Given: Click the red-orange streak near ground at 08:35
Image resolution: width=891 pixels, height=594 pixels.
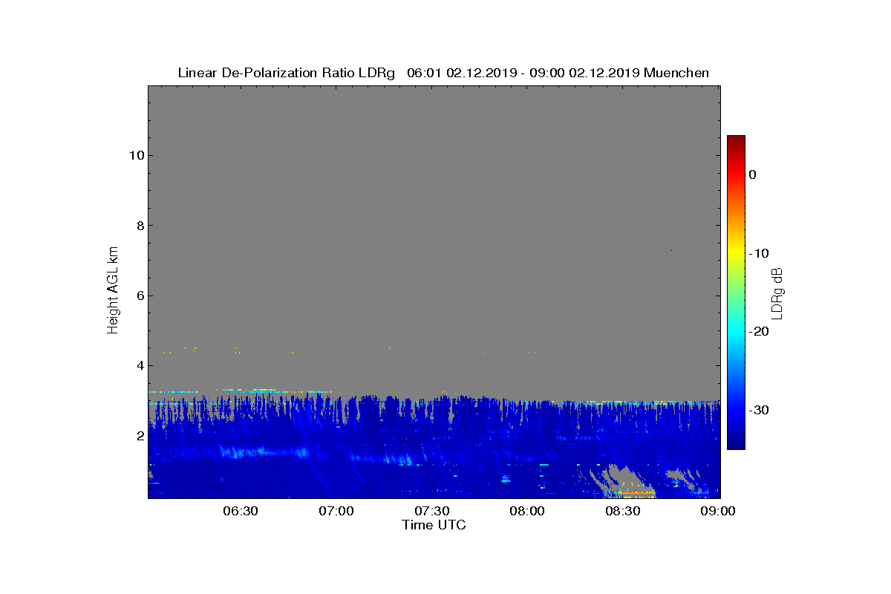Looking at the screenshot, I should (x=636, y=492).
